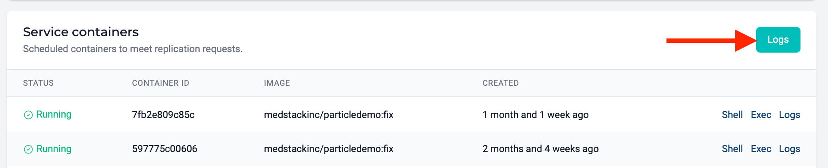Select the Running status text of first container
This screenshot has height=168, width=828.
[x=54, y=115]
